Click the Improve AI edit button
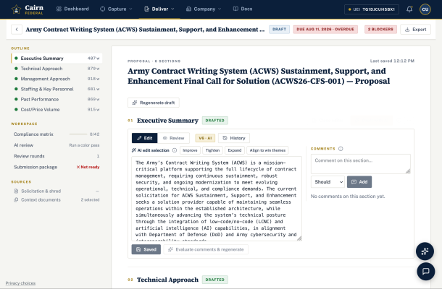Viewport: 442px width, 289px height. (190, 150)
